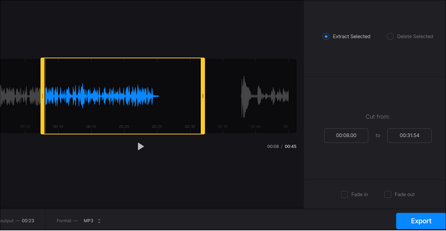This screenshot has width=446, height=231.
Task: Click the current time 00:08 text
Action: pyautogui.click(x=273, y=147)
